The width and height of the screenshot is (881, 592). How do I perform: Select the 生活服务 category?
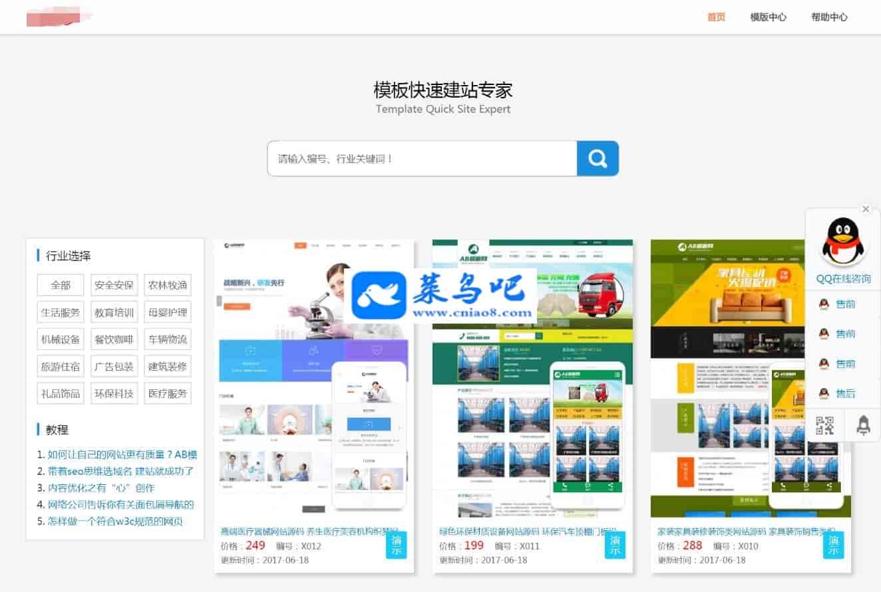(61, 312)
